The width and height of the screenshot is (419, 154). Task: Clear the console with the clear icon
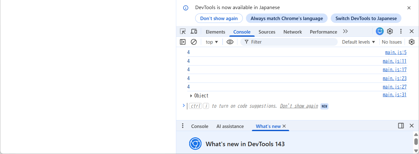click(194, 42)
